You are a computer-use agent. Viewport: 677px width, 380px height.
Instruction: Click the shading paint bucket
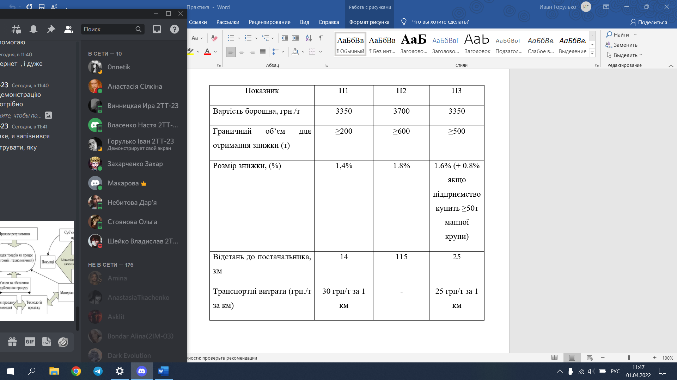point(295,52)
